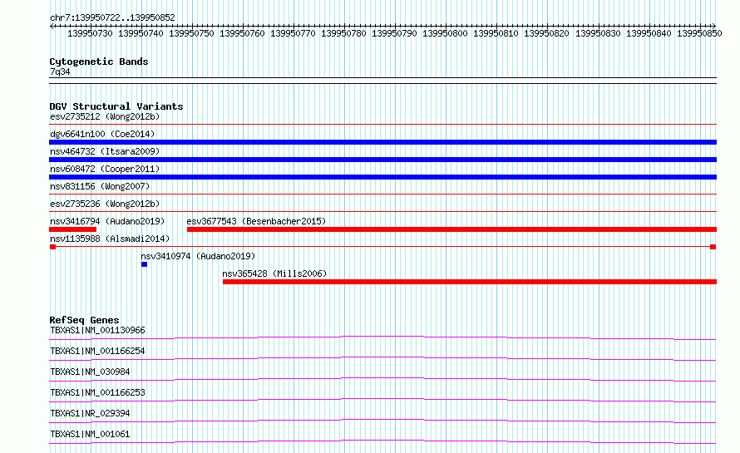Viewport: 740px width, 453px height.
Task: Open esv3677543 (Besenbacher2015) variant label
Action: tap(256, 221)
